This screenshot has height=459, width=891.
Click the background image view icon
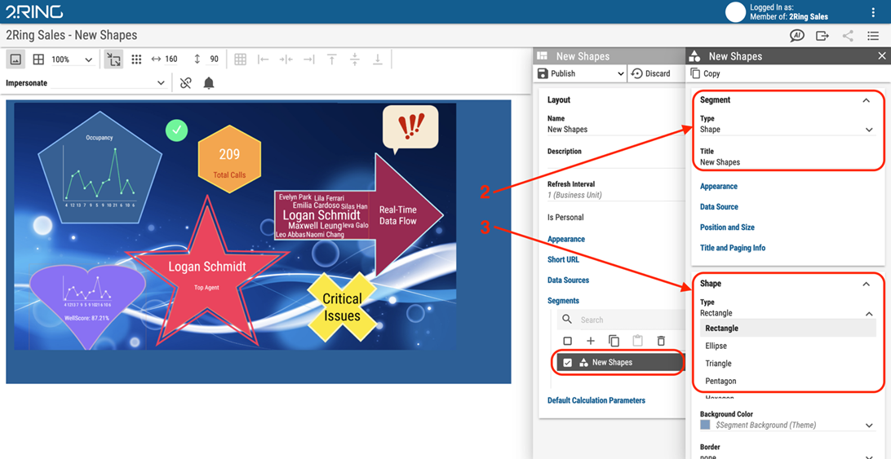tap(16, 59)
